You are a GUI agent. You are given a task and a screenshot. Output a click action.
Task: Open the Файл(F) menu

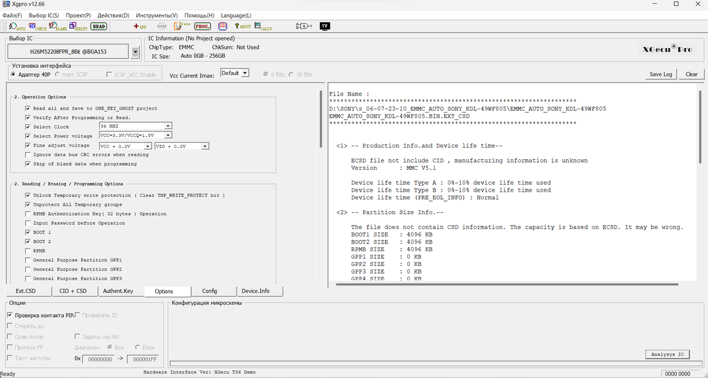pos(12,15)
